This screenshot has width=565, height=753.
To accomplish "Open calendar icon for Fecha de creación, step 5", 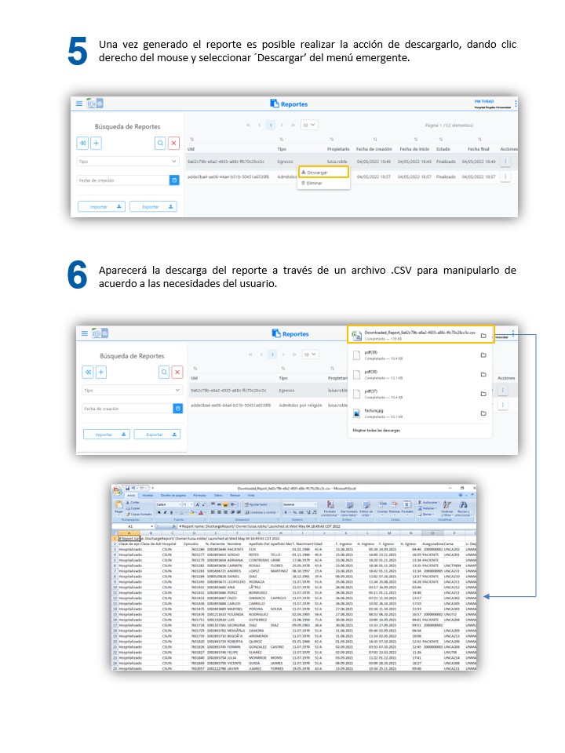I will pyautogui.click(x=173, y=180).
